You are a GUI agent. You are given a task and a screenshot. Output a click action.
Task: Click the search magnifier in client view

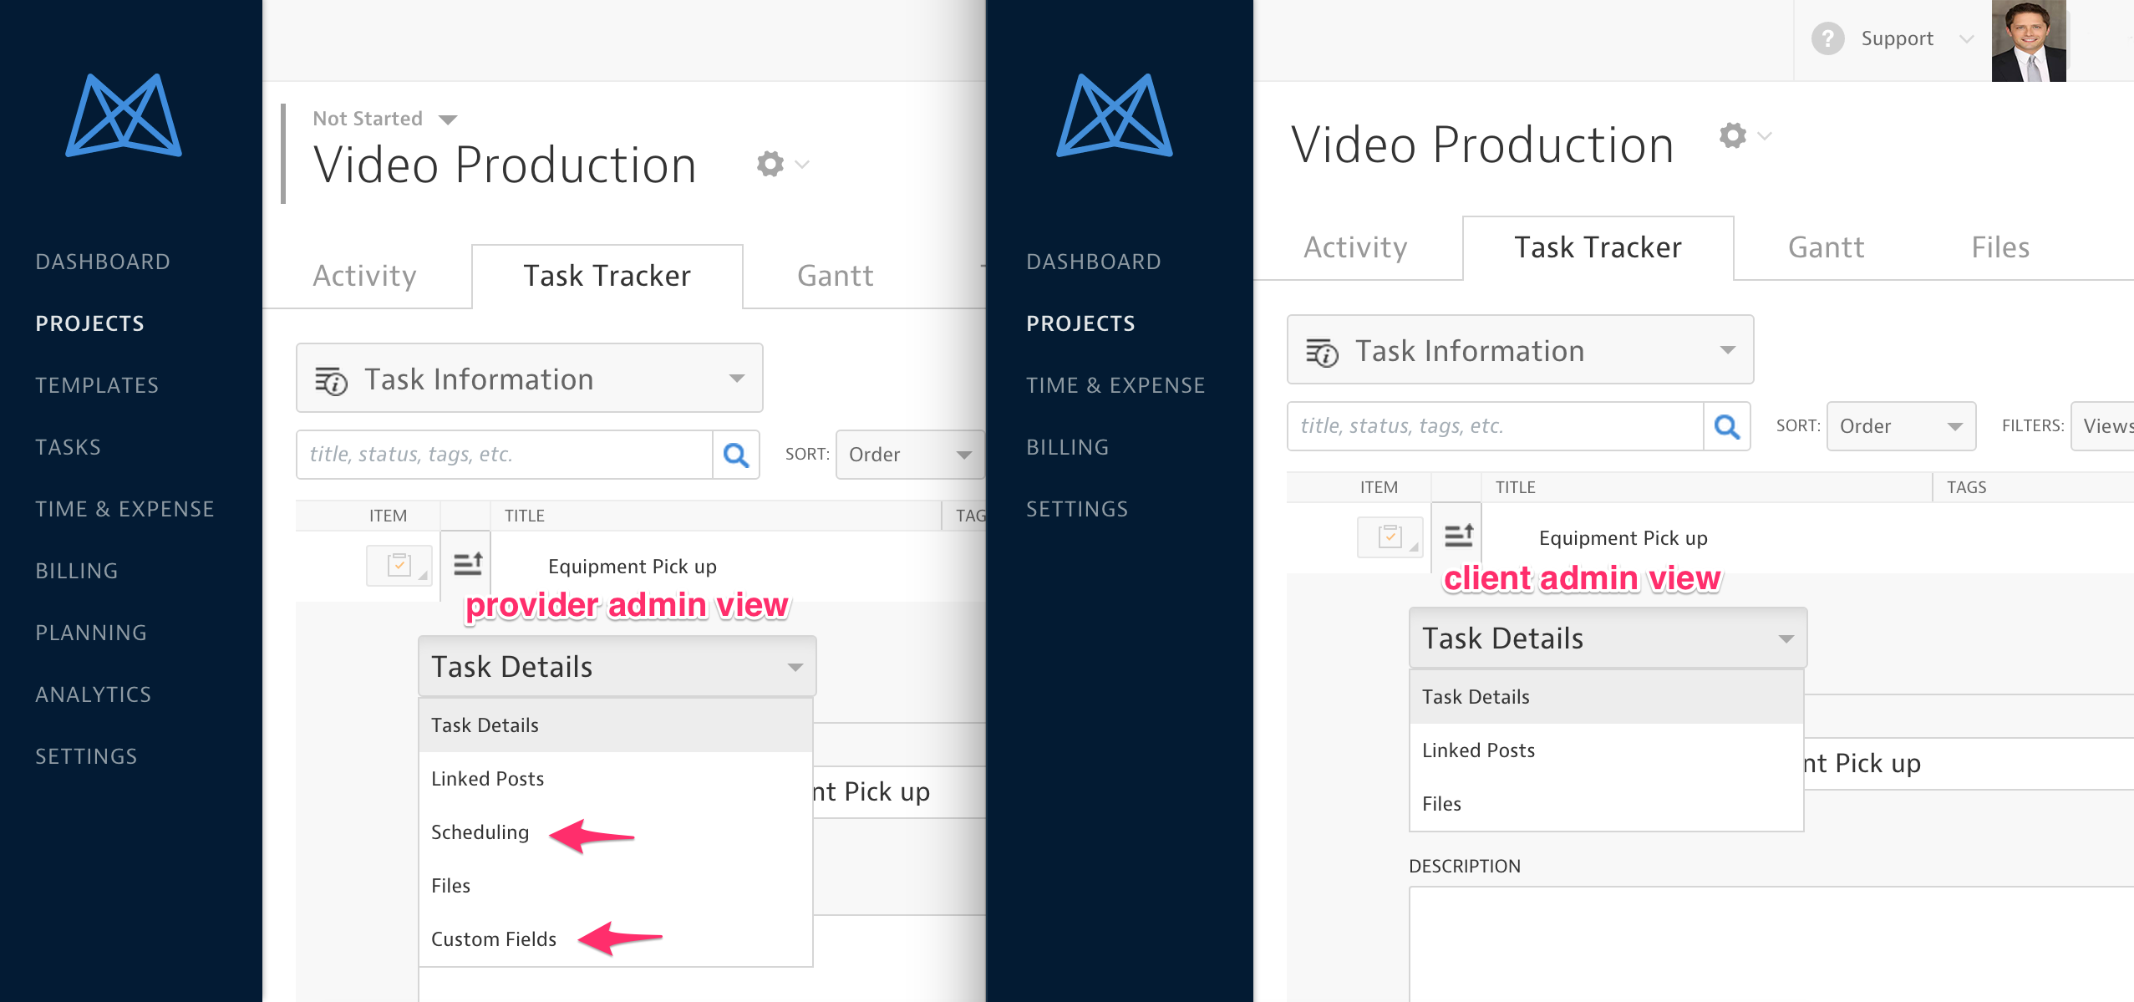point(1726,426)
